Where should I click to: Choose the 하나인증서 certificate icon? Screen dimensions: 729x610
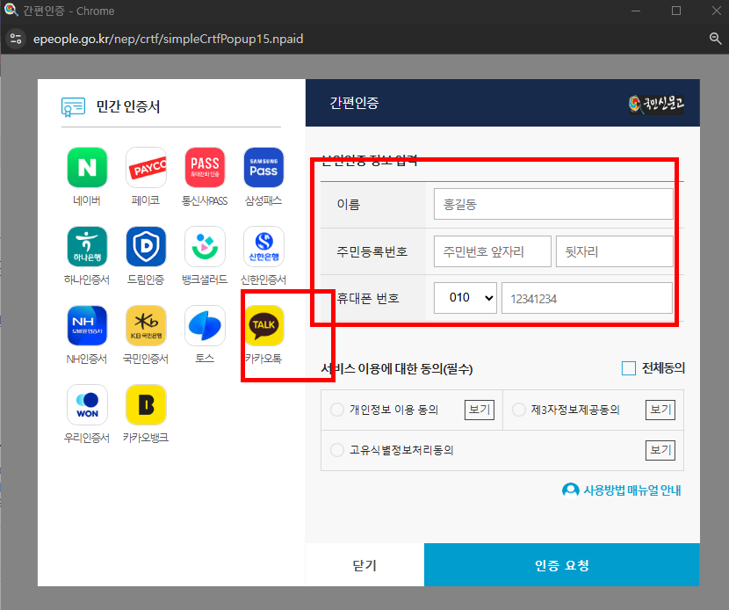(x=86, y=246)
